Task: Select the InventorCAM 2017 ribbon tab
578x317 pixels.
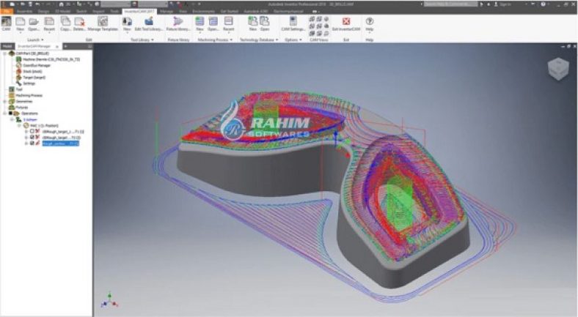Action: pyautogui.click(x=139, y=12)
